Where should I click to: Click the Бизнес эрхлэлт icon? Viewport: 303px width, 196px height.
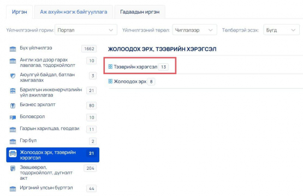pyautogui.click(x=13, y=106)
